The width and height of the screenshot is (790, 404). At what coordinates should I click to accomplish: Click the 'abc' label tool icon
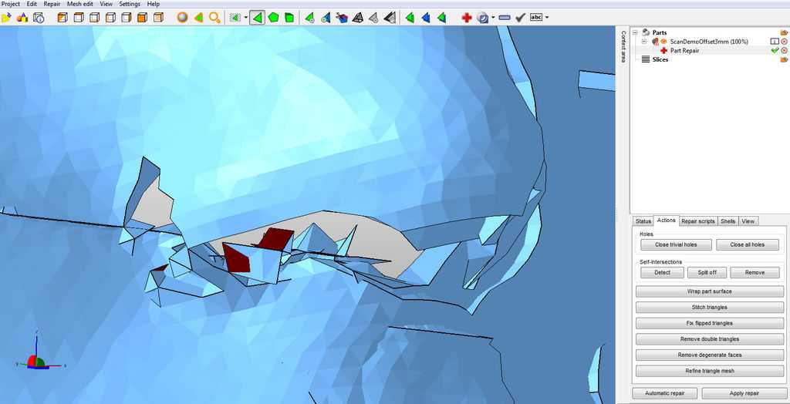pyautogui.click(x=536, y=17)
